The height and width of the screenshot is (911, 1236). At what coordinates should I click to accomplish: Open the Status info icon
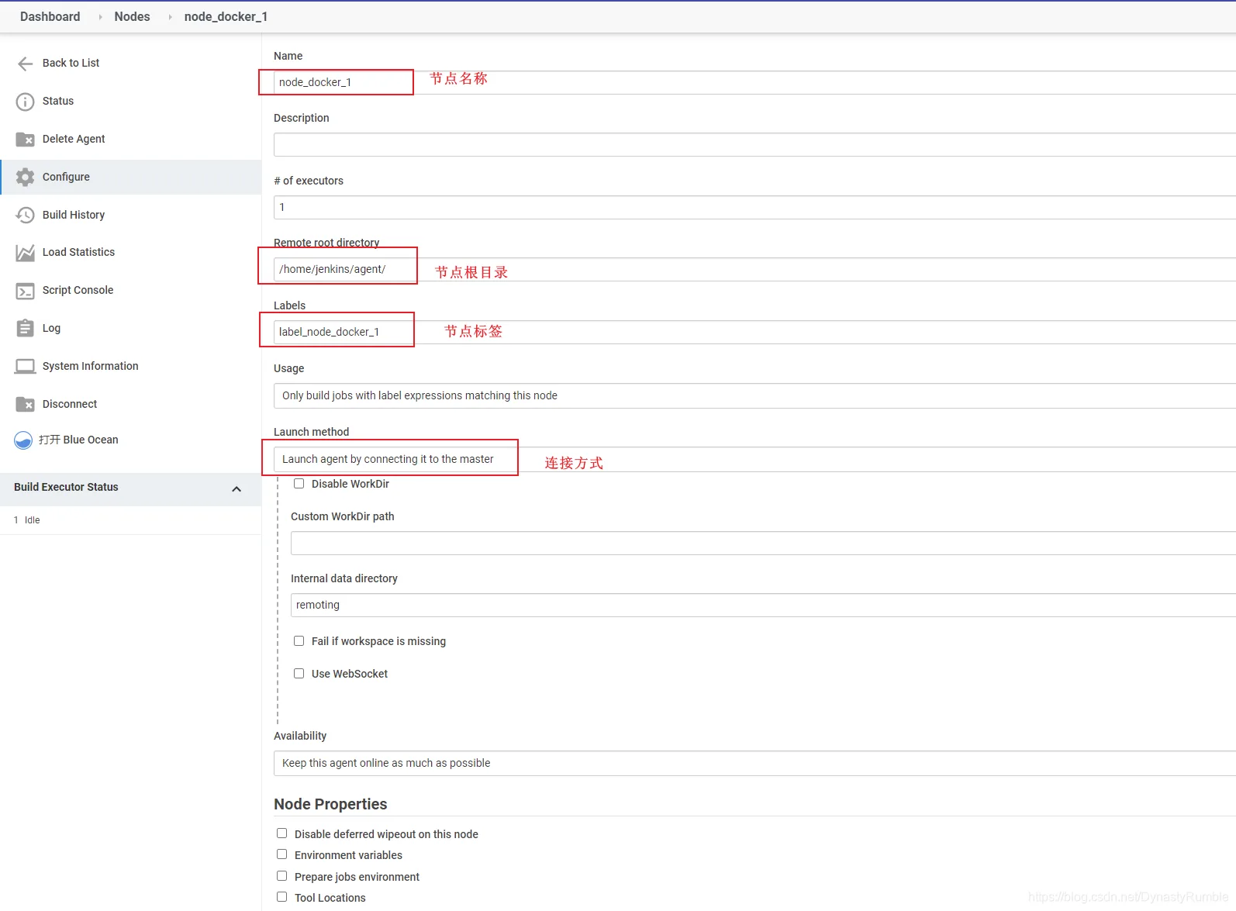coord(25,102)
